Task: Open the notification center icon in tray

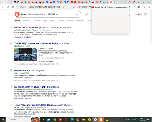Action: click(x=148, y=120)
